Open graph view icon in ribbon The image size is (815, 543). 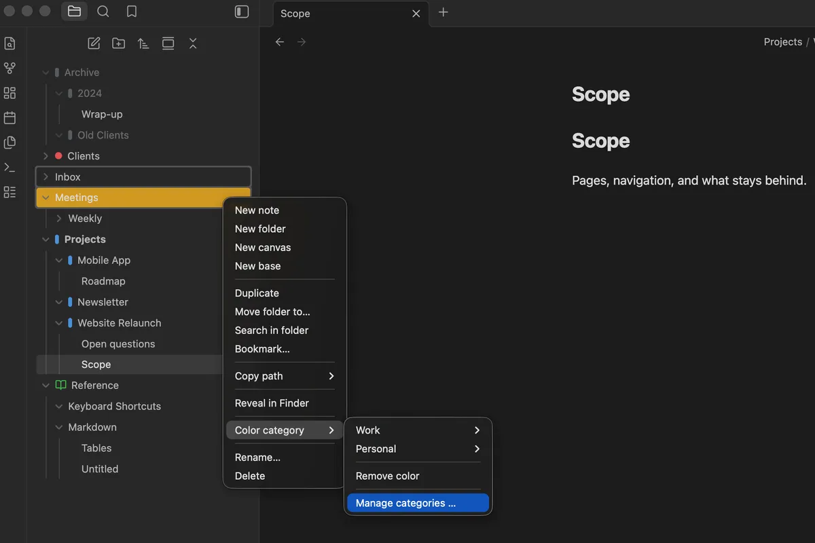tap(10, 68)
